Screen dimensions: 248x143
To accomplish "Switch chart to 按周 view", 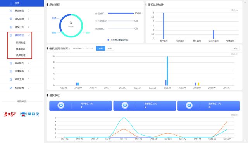I will (x=109, y=48).
